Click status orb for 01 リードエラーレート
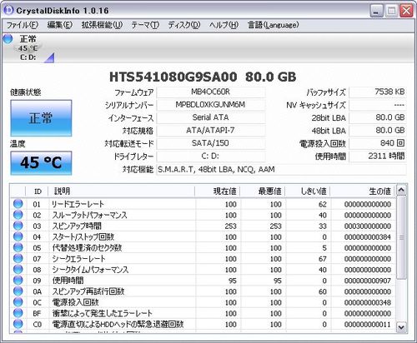The width and height of the screenshot is (417, 343). tap(18, 204)
